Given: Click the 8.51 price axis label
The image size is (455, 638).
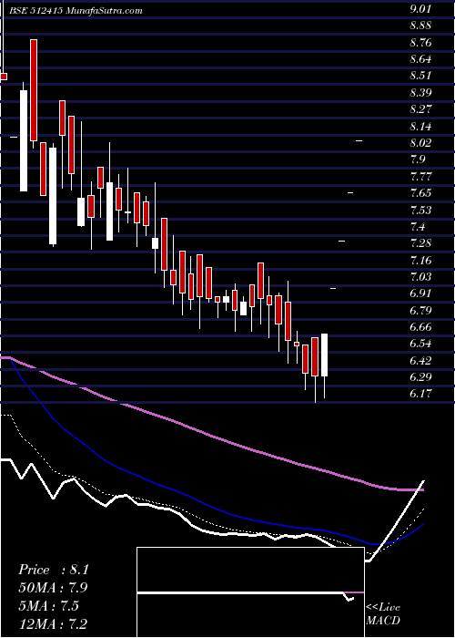Looking at the screenshot, I should pyautogui.click(x=420, y=76).
